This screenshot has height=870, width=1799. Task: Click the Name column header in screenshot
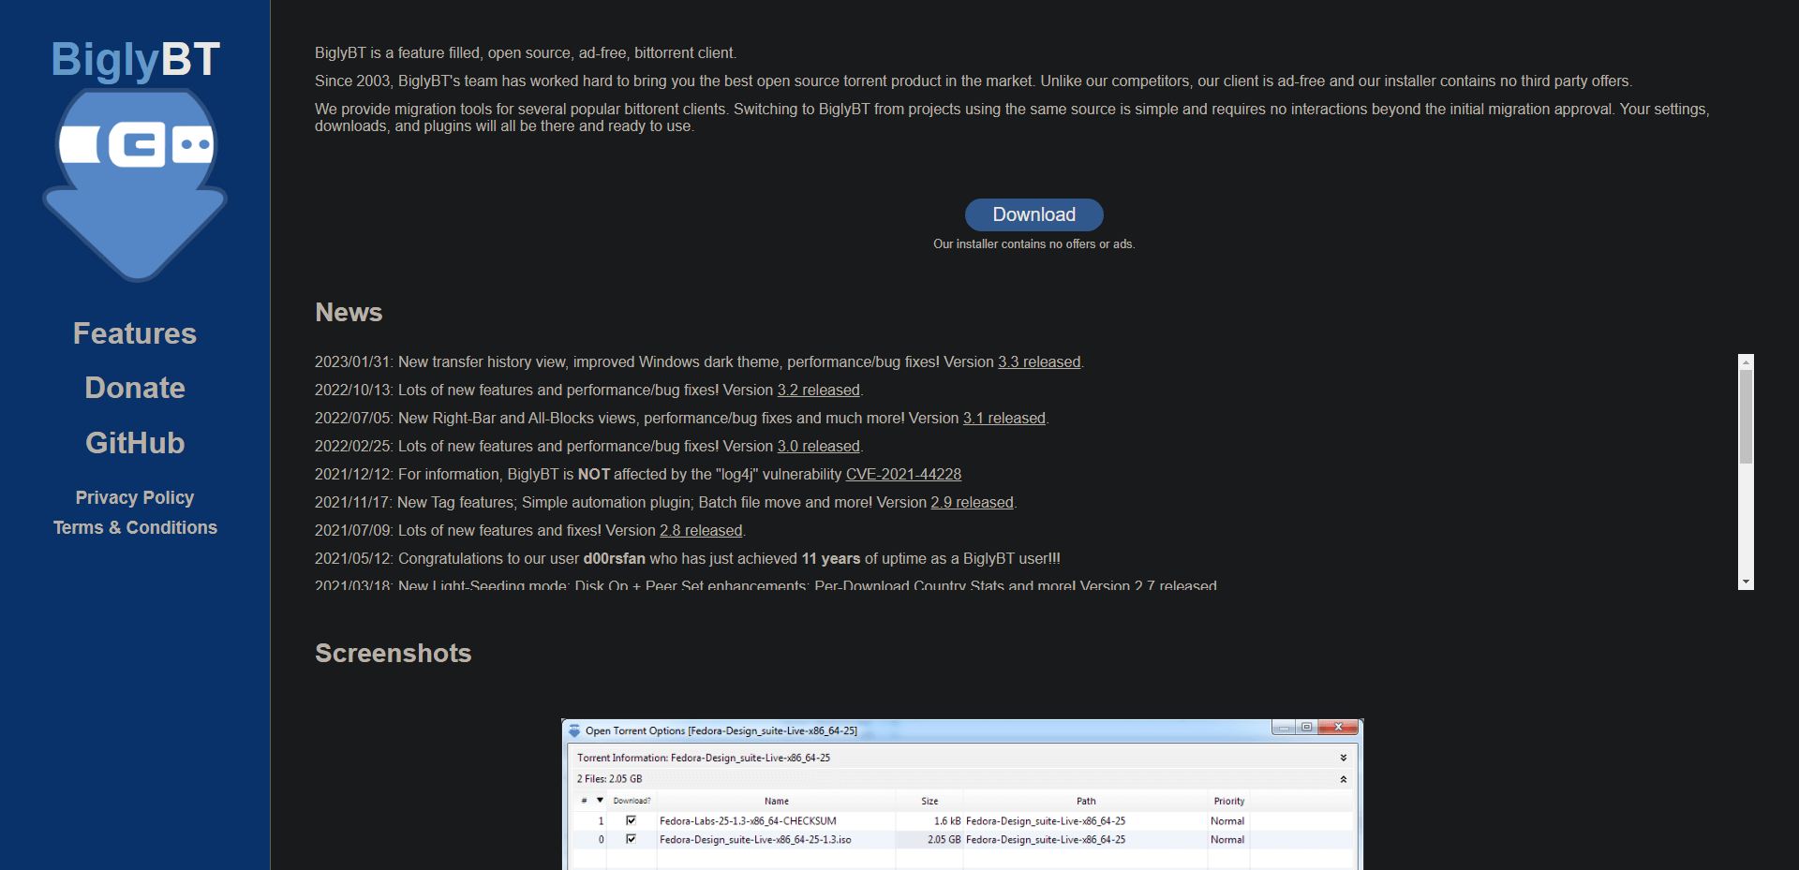coord(777,801)
